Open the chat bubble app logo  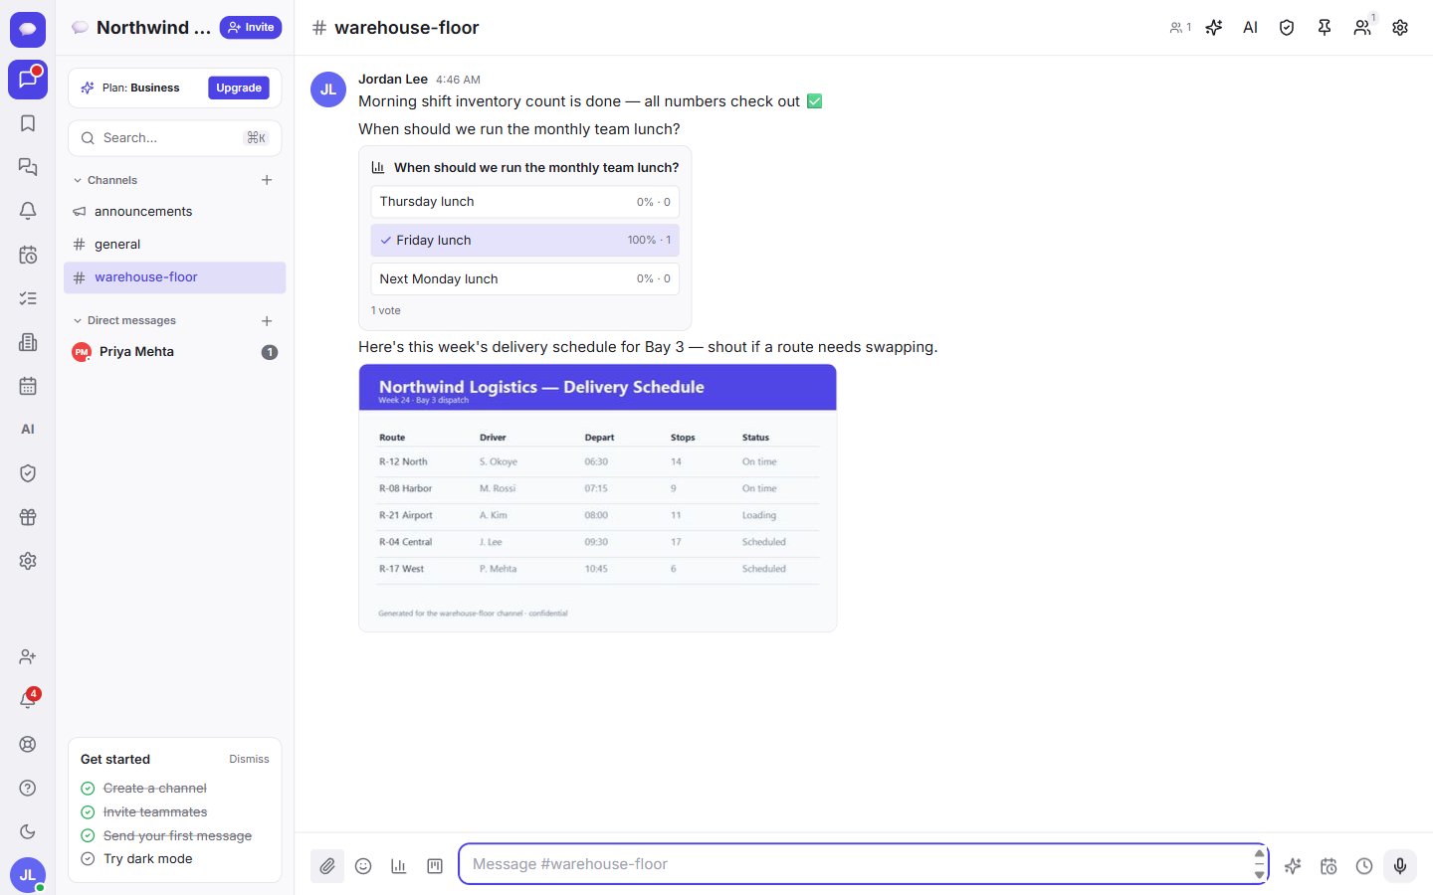[28, 29]
